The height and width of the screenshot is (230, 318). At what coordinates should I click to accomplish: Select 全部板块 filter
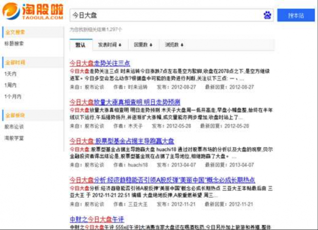click(x=15, y=115)
